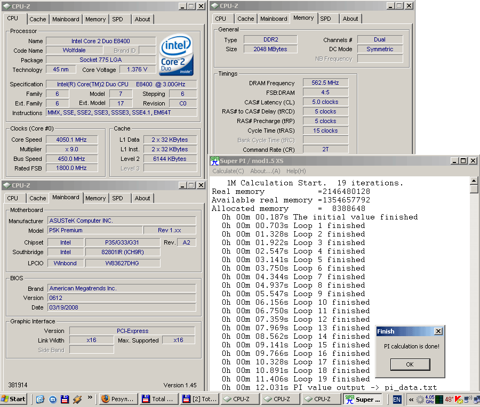Open the Start menu
The width and height of the screenshot is (480, 407).
point(14,399)
